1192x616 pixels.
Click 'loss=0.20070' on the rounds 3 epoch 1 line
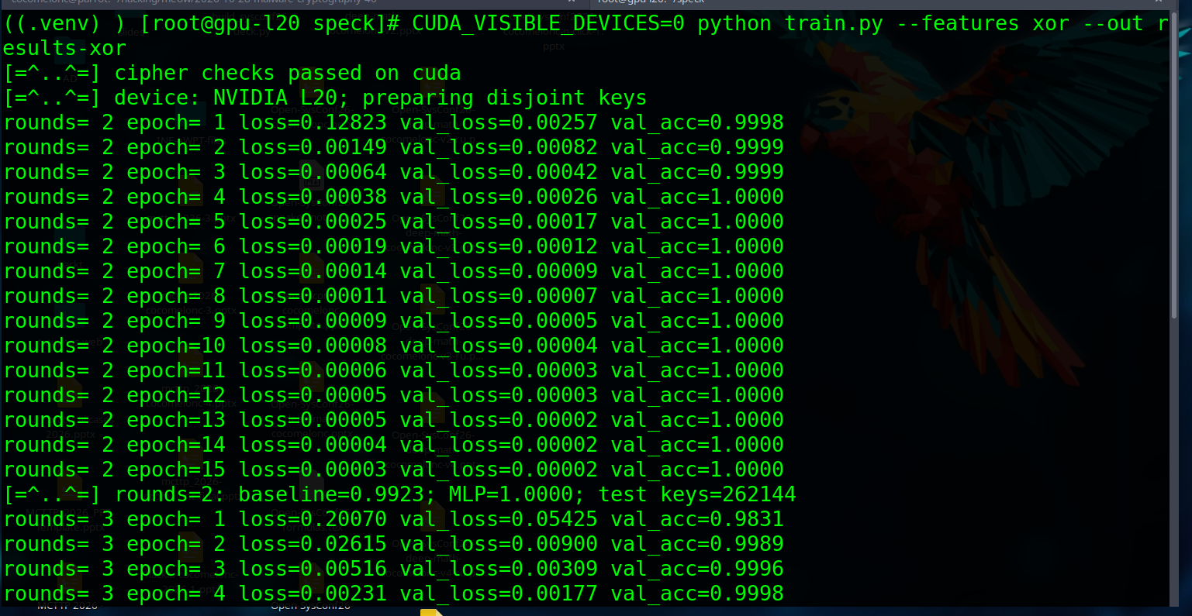313,520
